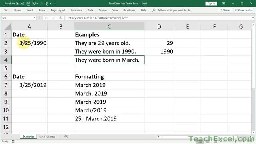The width and height of the screenshot is (256, 144).
Task: Click the Sign in button
Action: click(x=211, y=4)
